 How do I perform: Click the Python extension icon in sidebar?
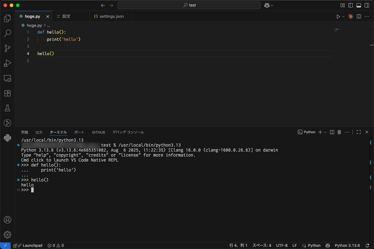point(7,138)
